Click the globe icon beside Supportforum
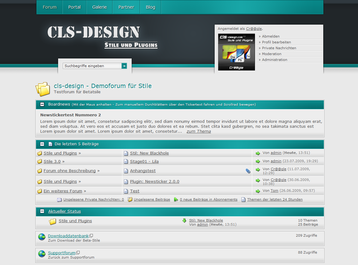Image resolution: width=358 pixels, height=265 pixels. click(42, 254)
